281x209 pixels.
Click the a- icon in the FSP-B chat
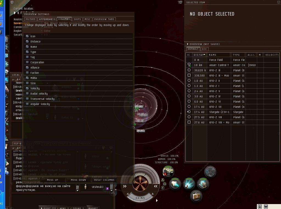14,148
